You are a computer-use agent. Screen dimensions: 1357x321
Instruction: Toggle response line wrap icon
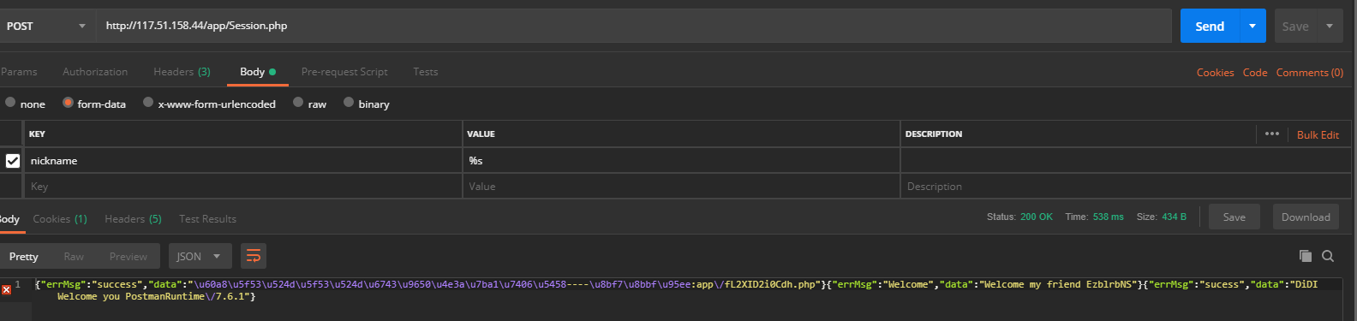point(253,257)
